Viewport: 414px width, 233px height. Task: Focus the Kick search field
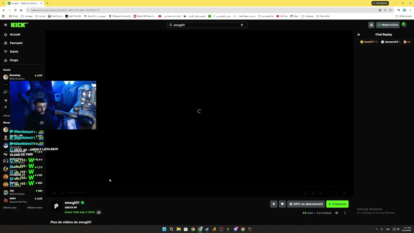tap(207, 25)
